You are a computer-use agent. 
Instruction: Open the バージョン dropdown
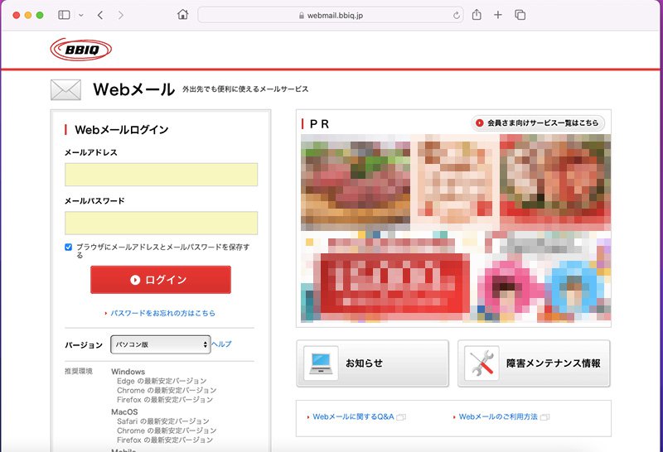(x=160, y=344)
